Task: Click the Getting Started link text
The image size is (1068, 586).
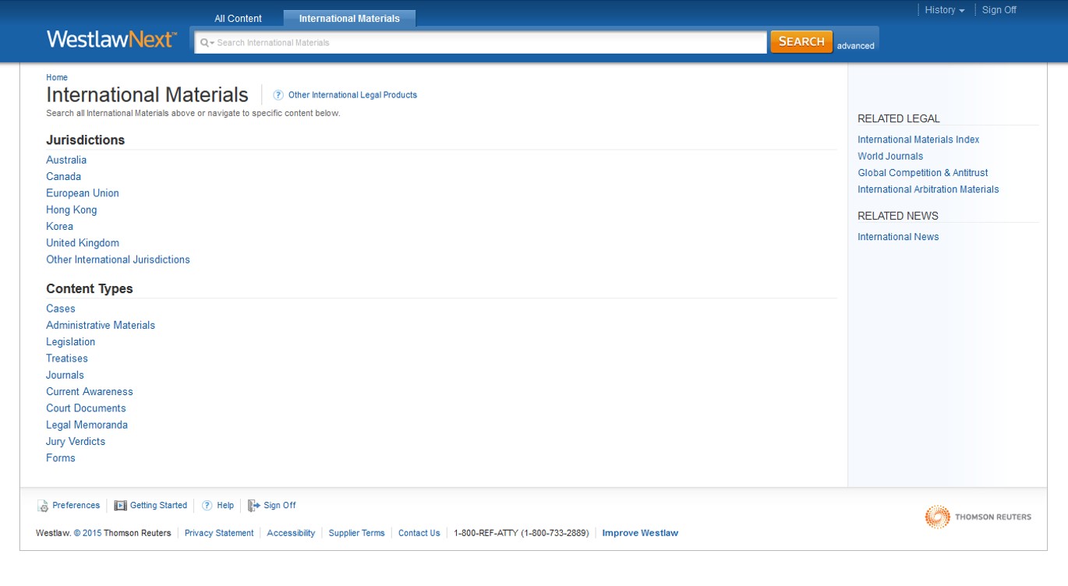Action: click(x=158, y=506)
